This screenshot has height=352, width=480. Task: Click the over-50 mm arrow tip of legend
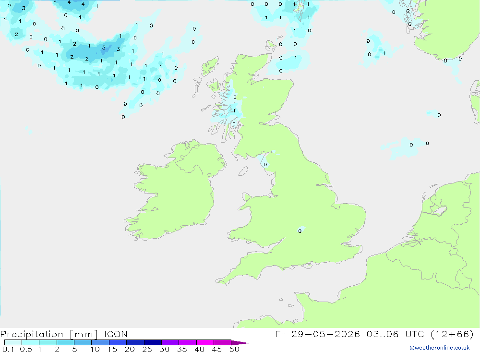point(240,342)
